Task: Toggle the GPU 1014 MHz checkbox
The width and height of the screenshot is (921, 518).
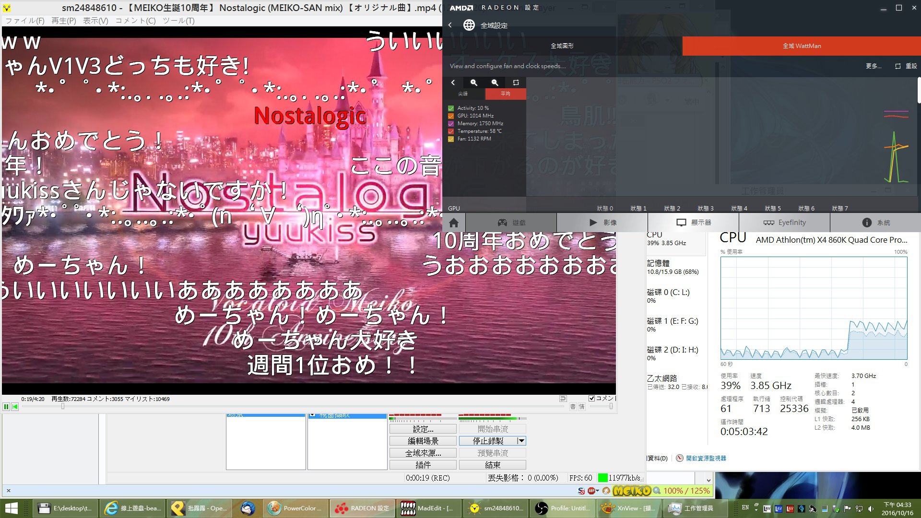Action: [451, 116]
